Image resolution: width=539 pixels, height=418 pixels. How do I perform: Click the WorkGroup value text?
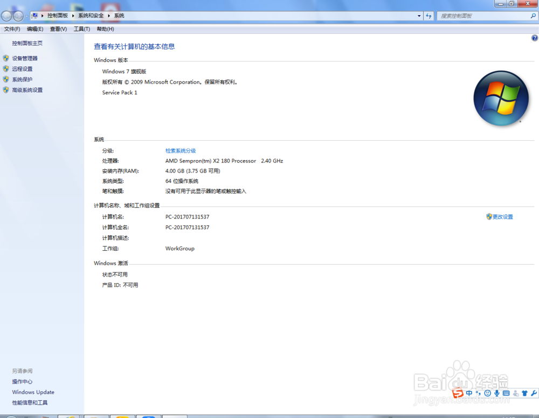click(x=180, y=249)
